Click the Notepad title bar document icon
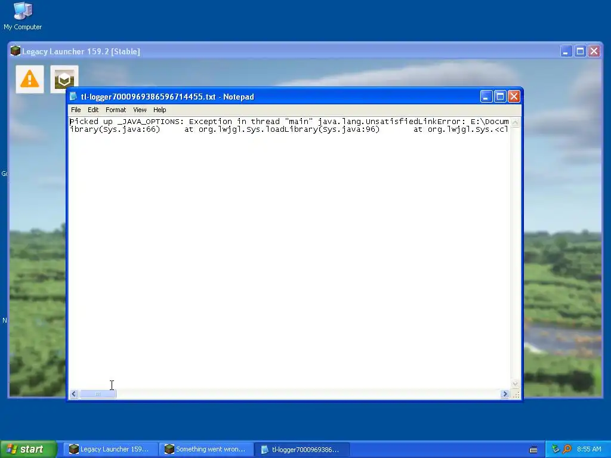Viewport: 611px width, 458px height. tap(73, 97)
